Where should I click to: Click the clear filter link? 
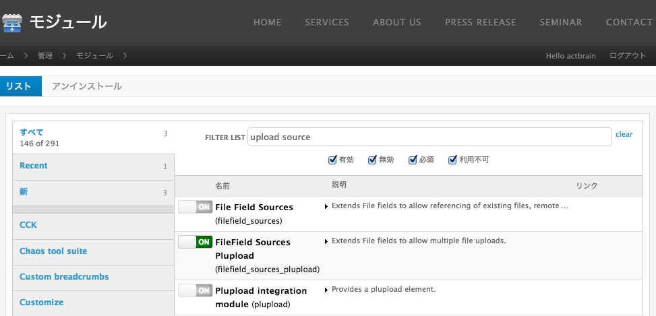(624, 134)
